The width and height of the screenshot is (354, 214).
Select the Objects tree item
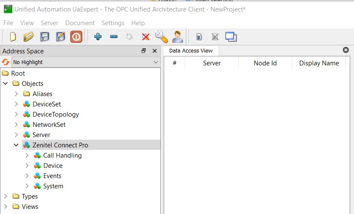coord(33,83)
